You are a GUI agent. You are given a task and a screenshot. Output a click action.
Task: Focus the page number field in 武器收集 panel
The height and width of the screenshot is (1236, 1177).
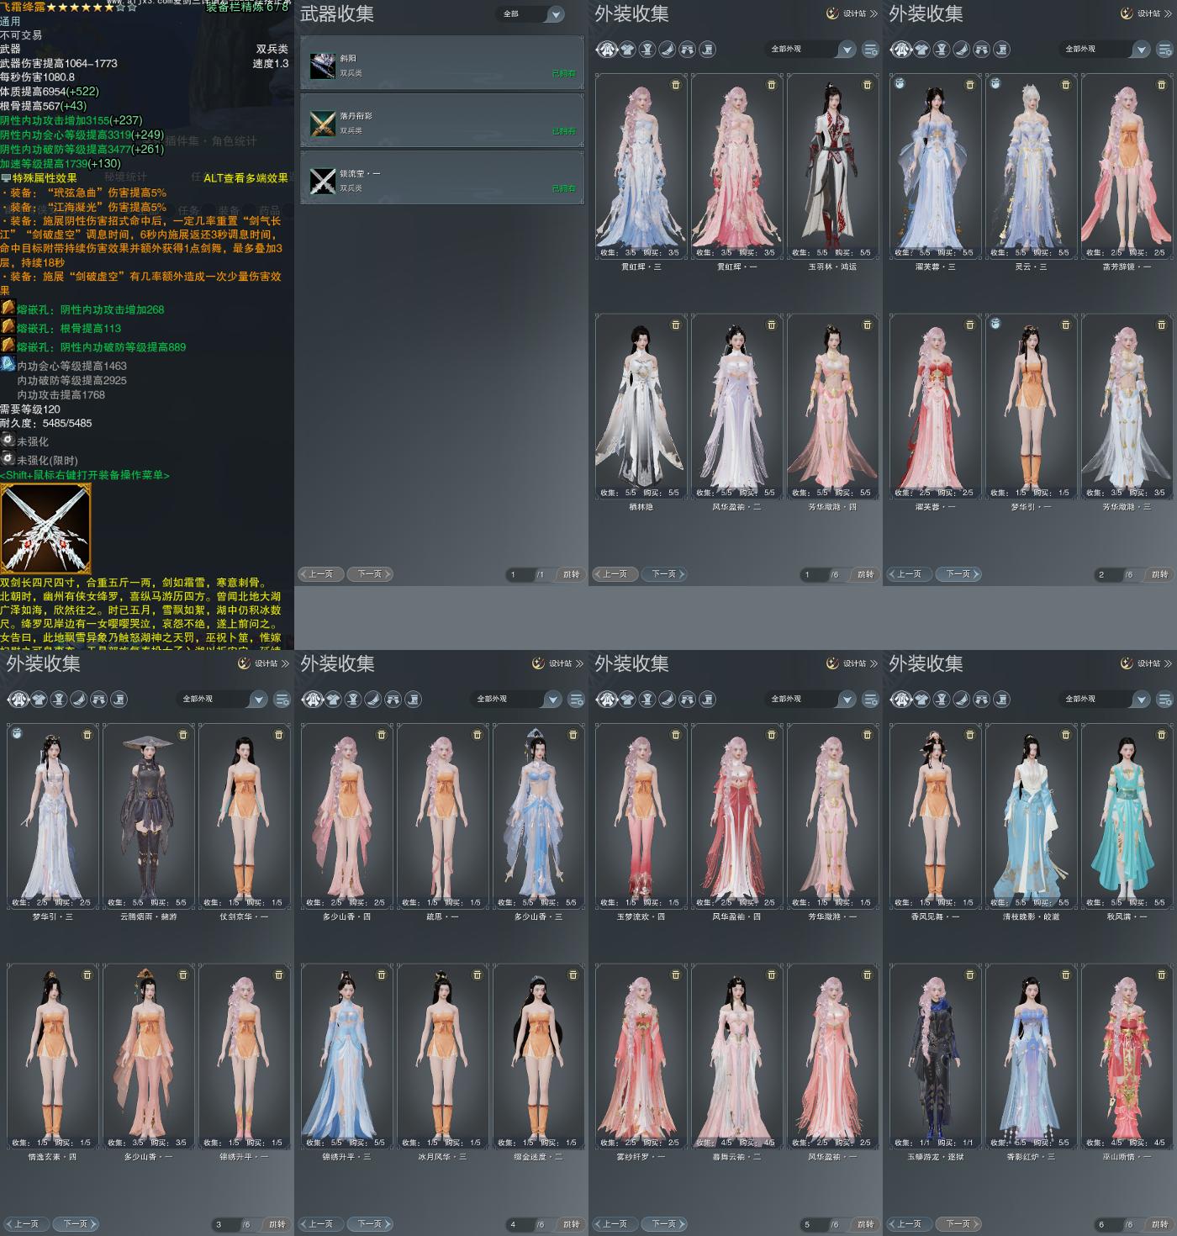click(520, 575)
